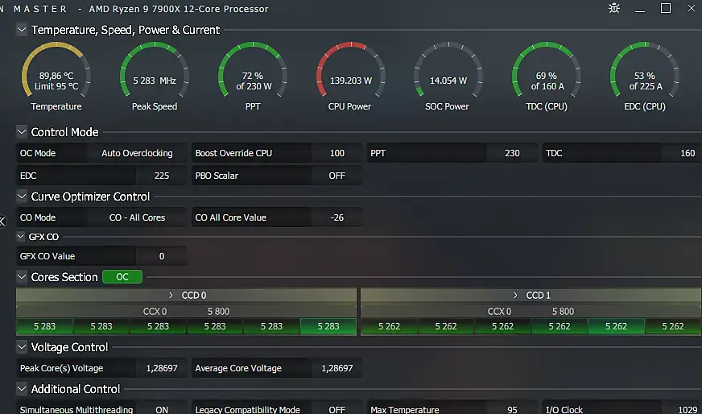Click CO All Core Value -26
702x414 pixels.
pos(337,217)
